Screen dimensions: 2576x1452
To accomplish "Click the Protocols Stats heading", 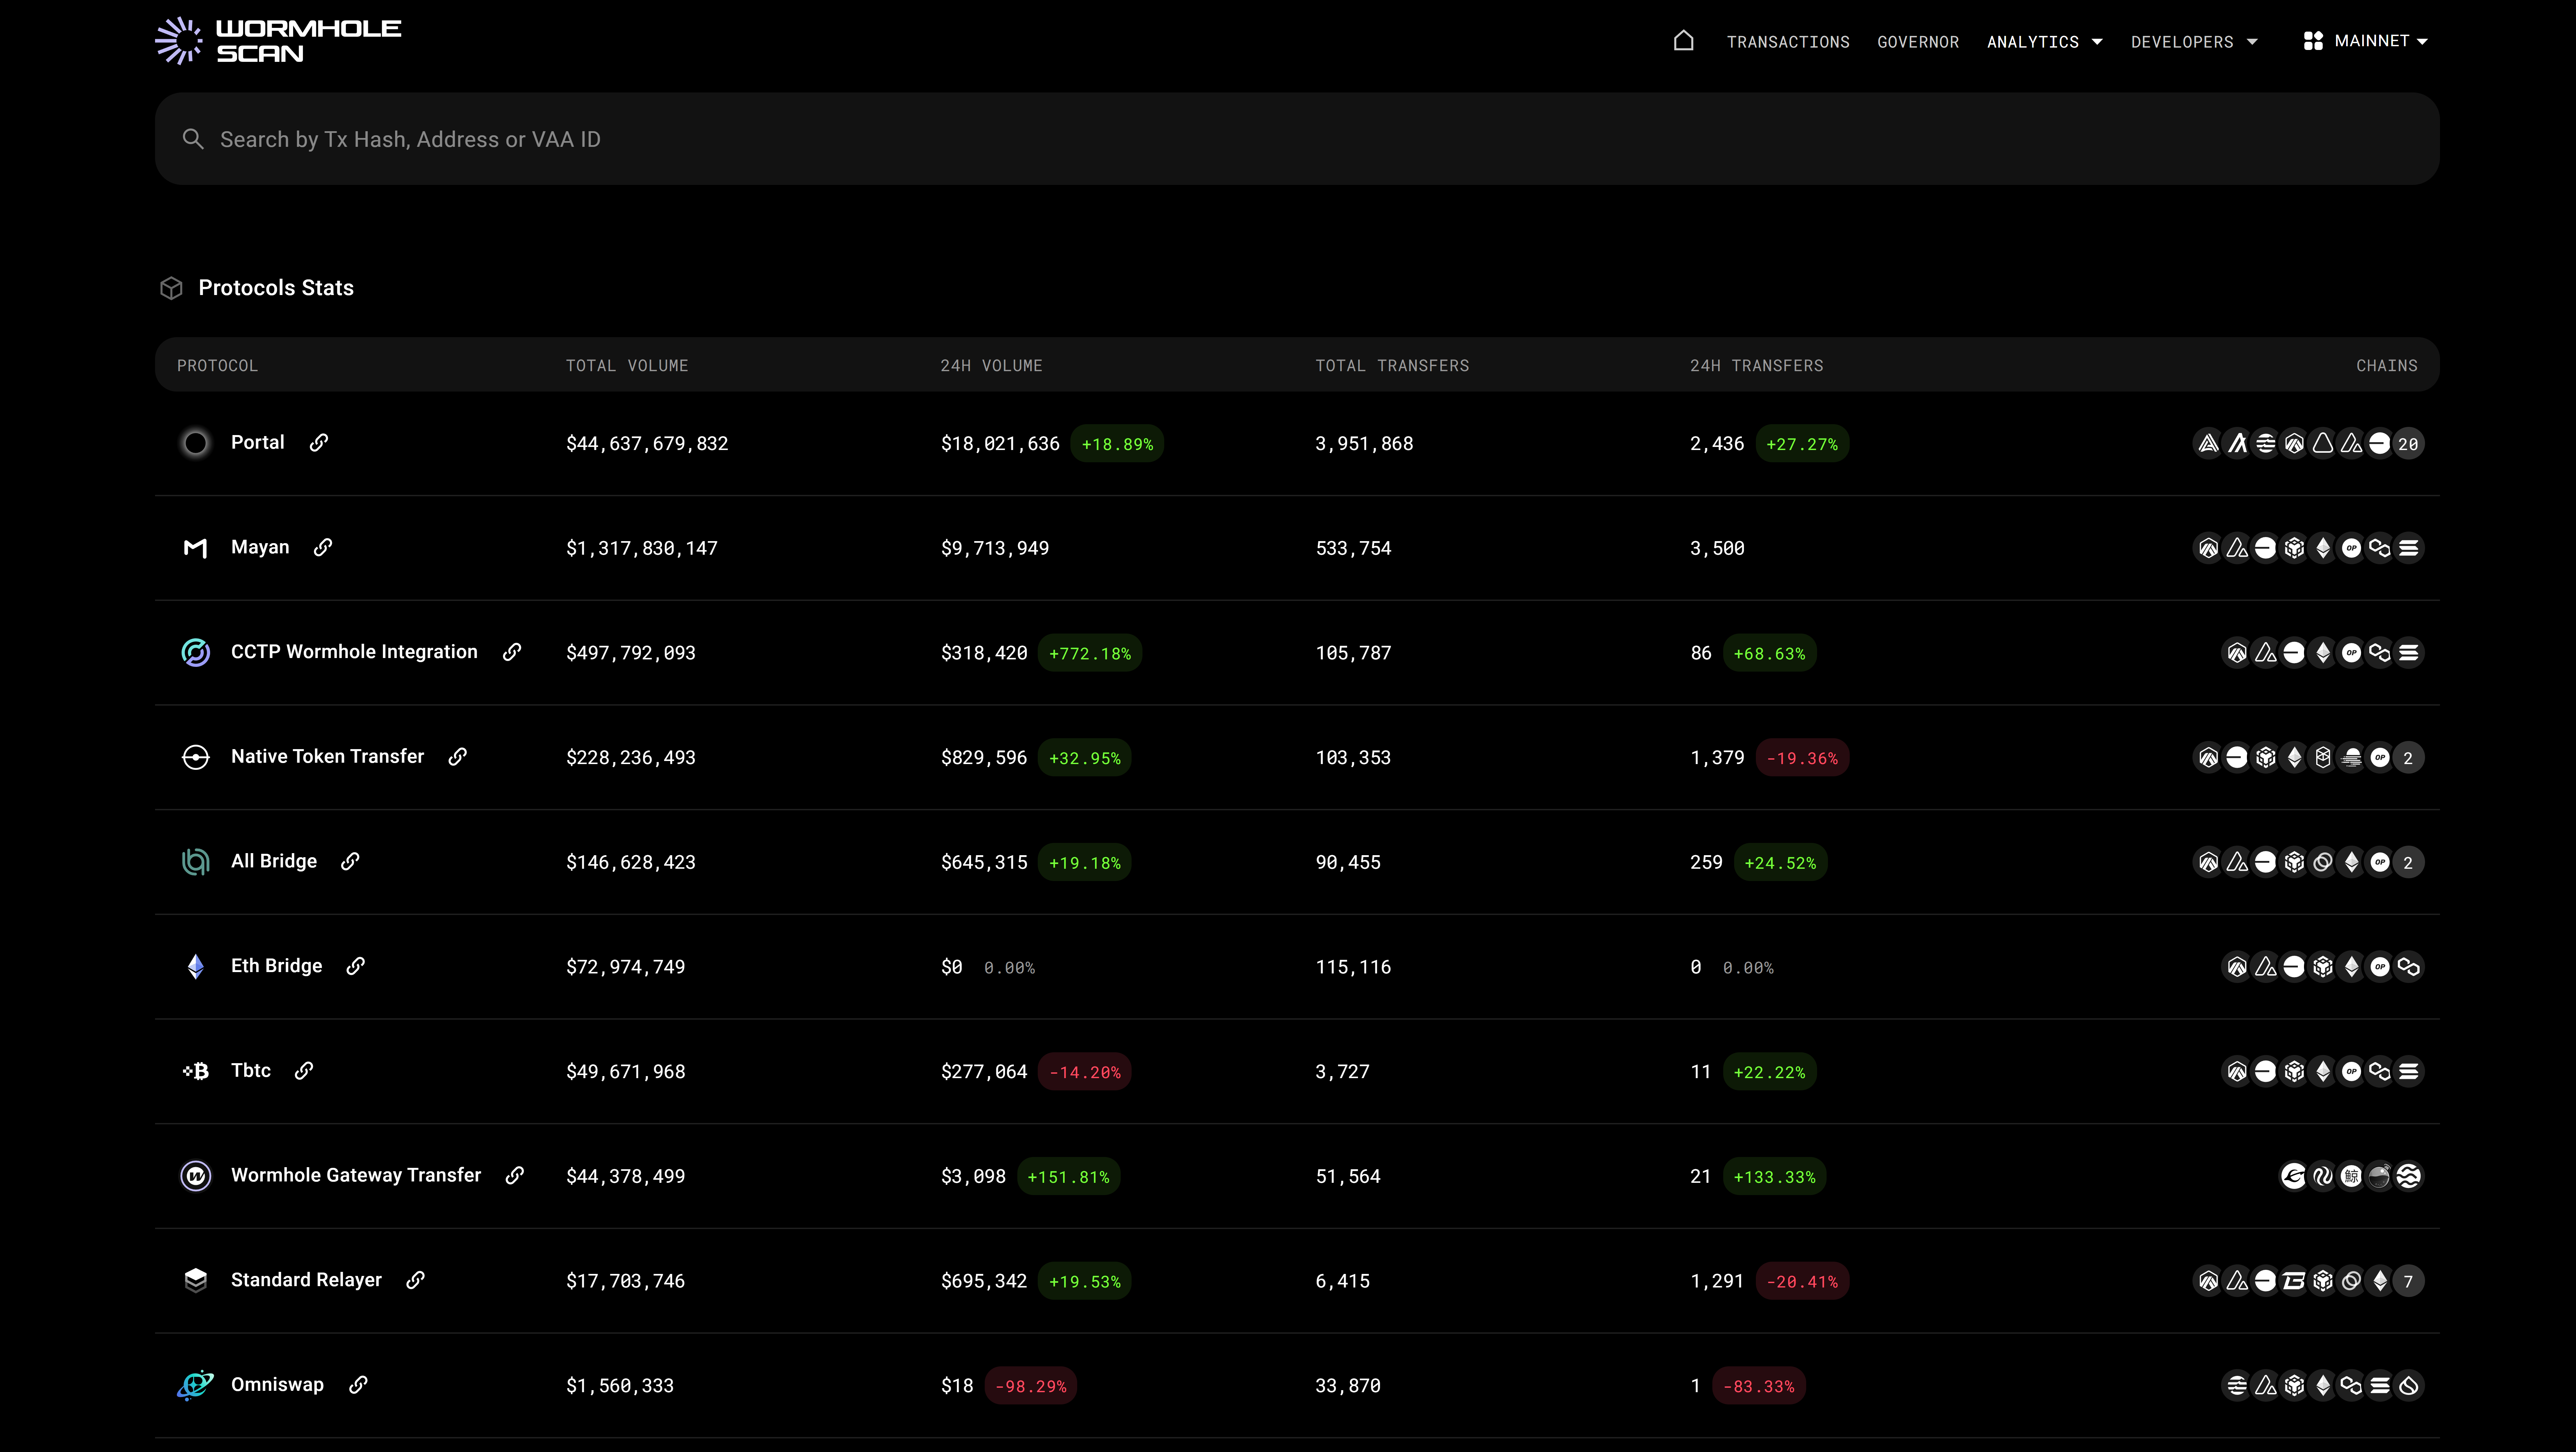I will [276, 288].
